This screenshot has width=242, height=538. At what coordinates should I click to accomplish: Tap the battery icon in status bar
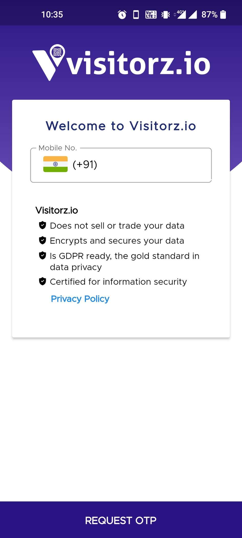point(223,15)
